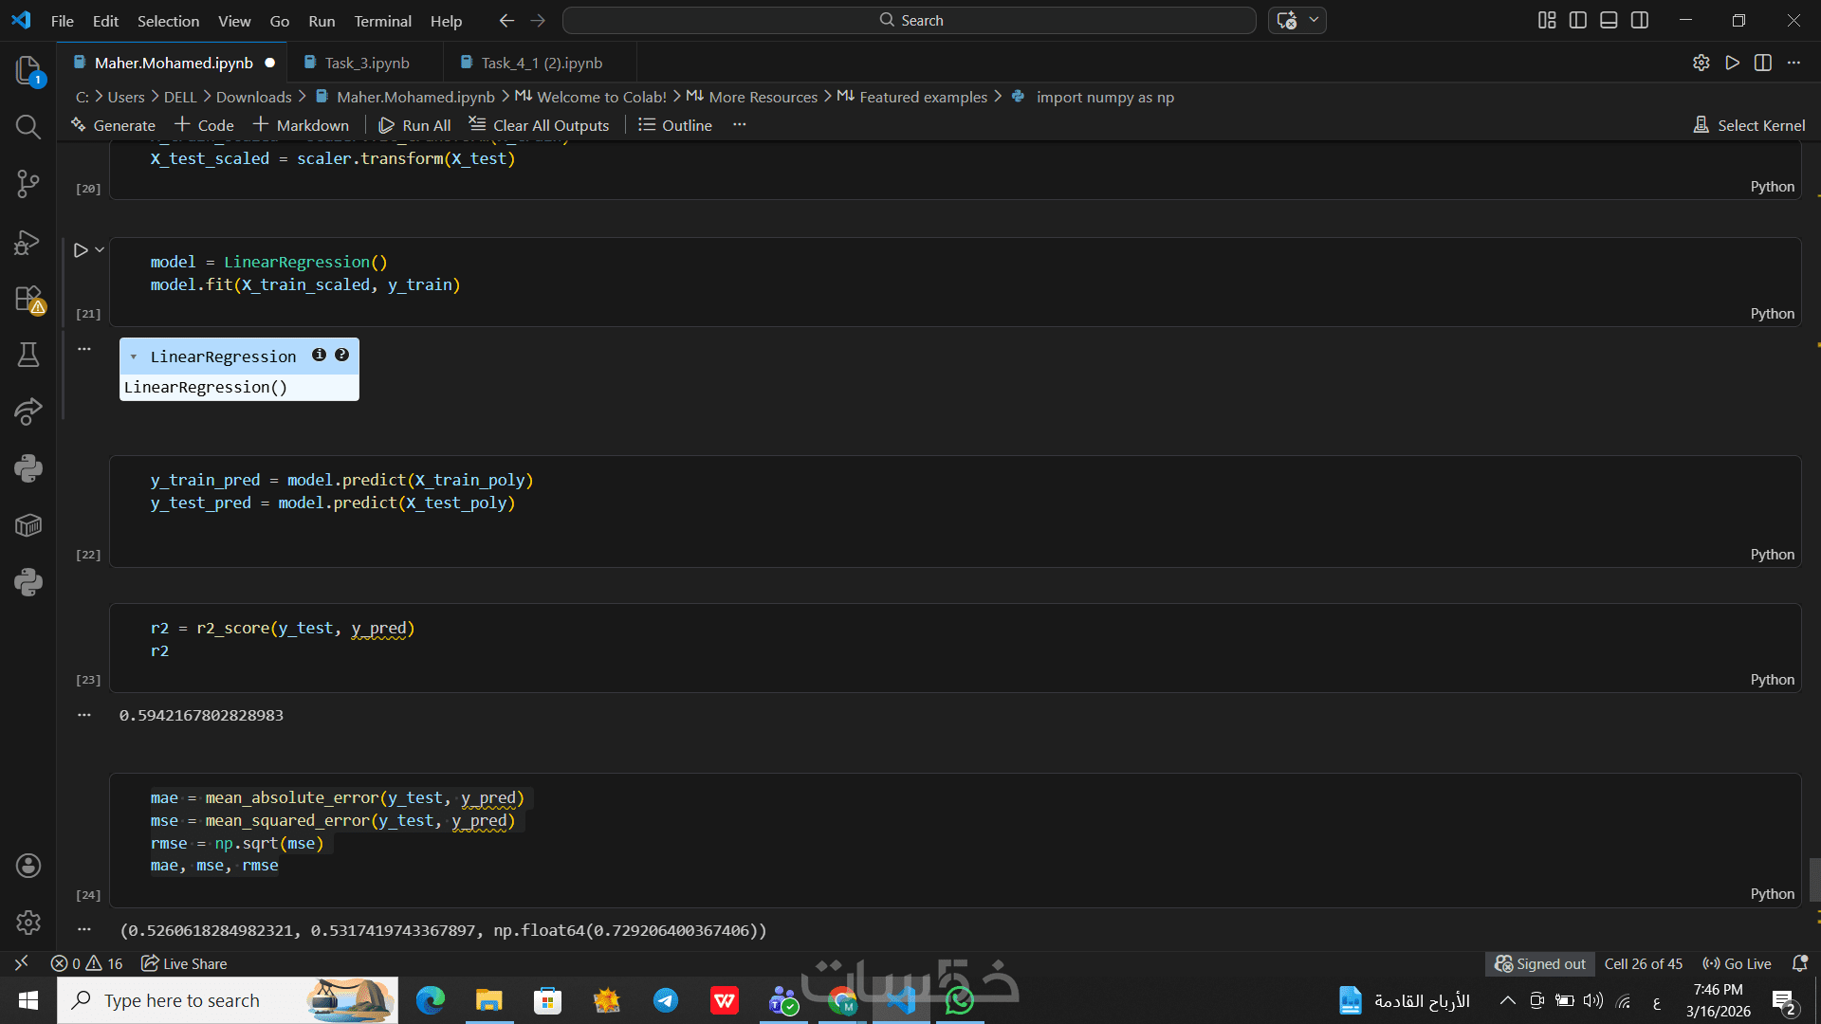Viewport: 1821px width, 1024px height.
Task: Run the LinearRegression model cell
Action: (81, 250)
